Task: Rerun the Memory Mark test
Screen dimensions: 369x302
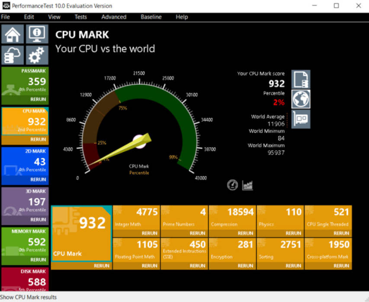Action: click(x=38, y=260)
